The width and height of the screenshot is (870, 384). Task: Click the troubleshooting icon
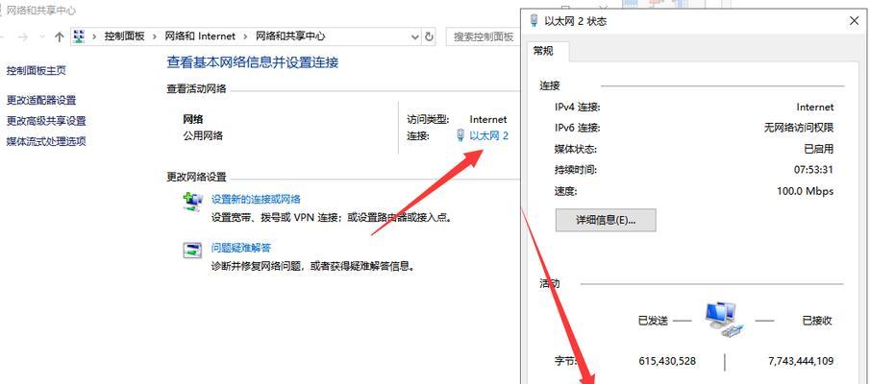(x=193, y=251)
